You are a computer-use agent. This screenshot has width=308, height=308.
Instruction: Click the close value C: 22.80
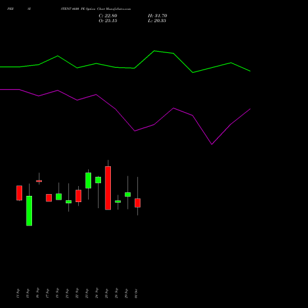[108, 16]
